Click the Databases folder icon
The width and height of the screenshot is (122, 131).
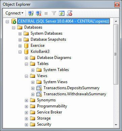(20, 27)
